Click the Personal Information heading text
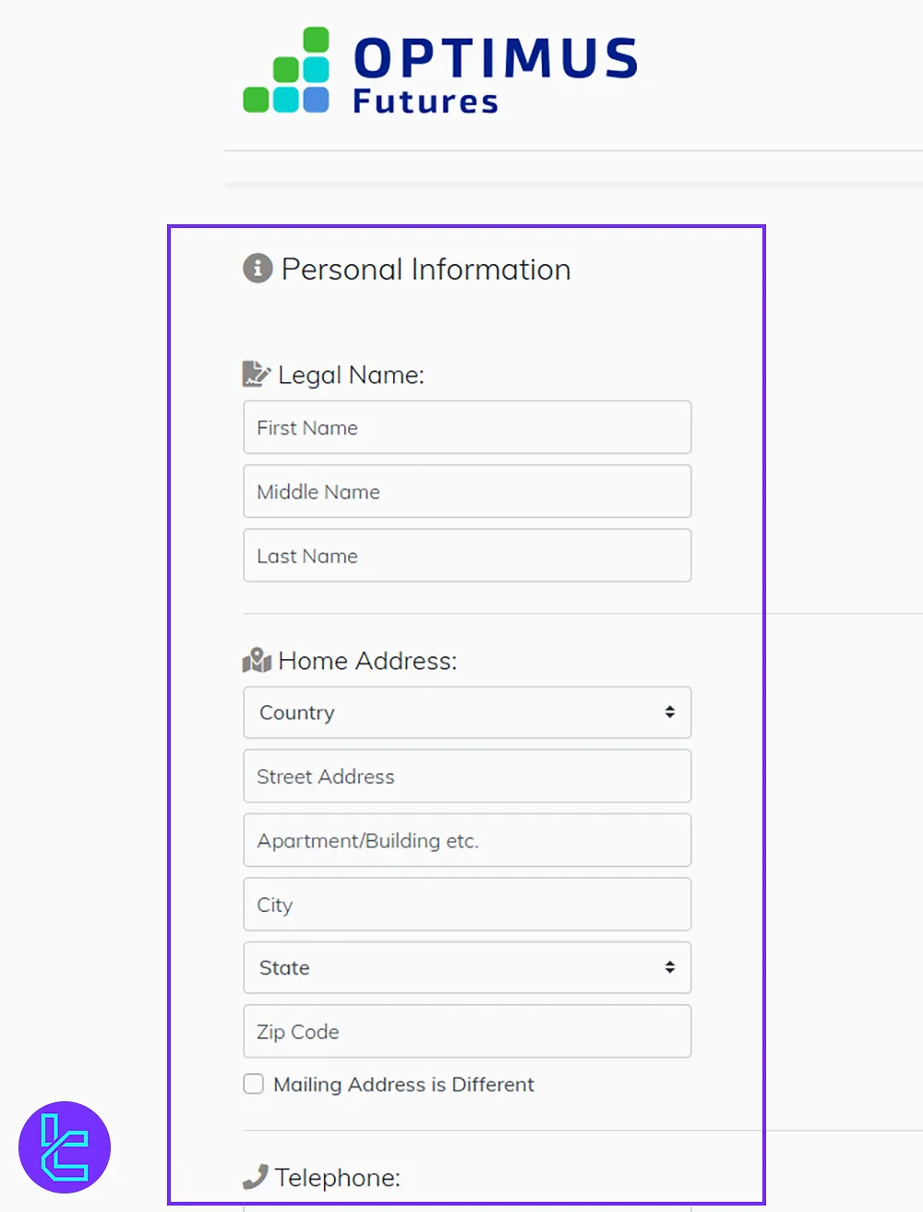The width and height of the screenshot is (923, 1212). [426, 270]
